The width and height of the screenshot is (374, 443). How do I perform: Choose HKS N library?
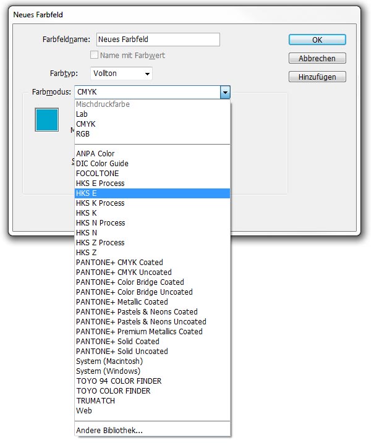tap(152, 233)
